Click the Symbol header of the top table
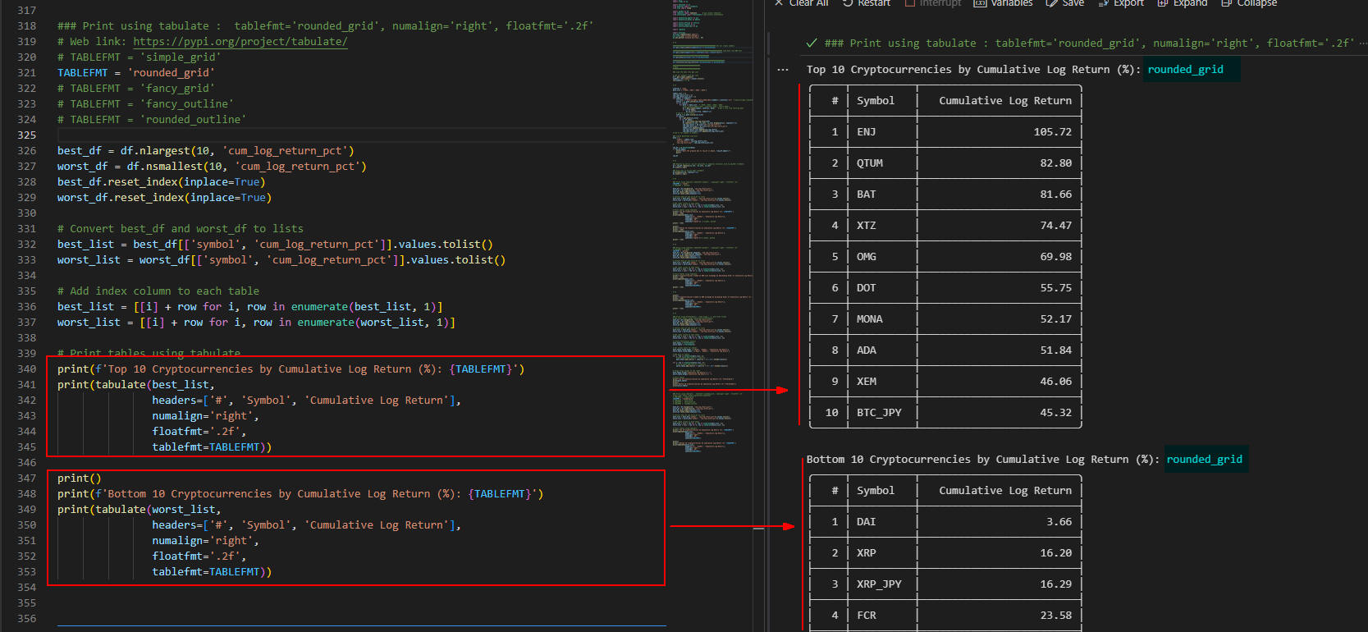The height and width of the screenshot is (632, 1368). [x=876, y=101]
